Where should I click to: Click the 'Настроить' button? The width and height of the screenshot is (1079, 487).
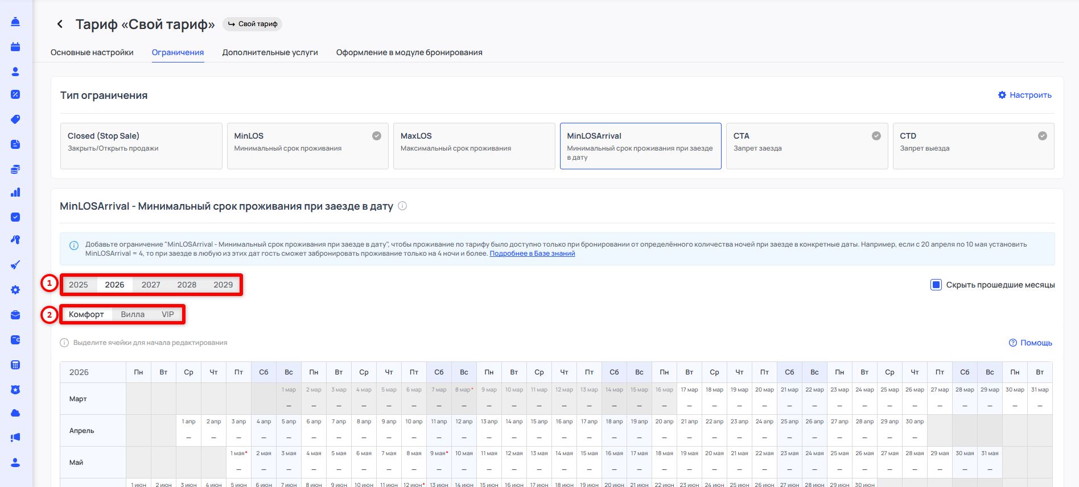[1025, 95]
